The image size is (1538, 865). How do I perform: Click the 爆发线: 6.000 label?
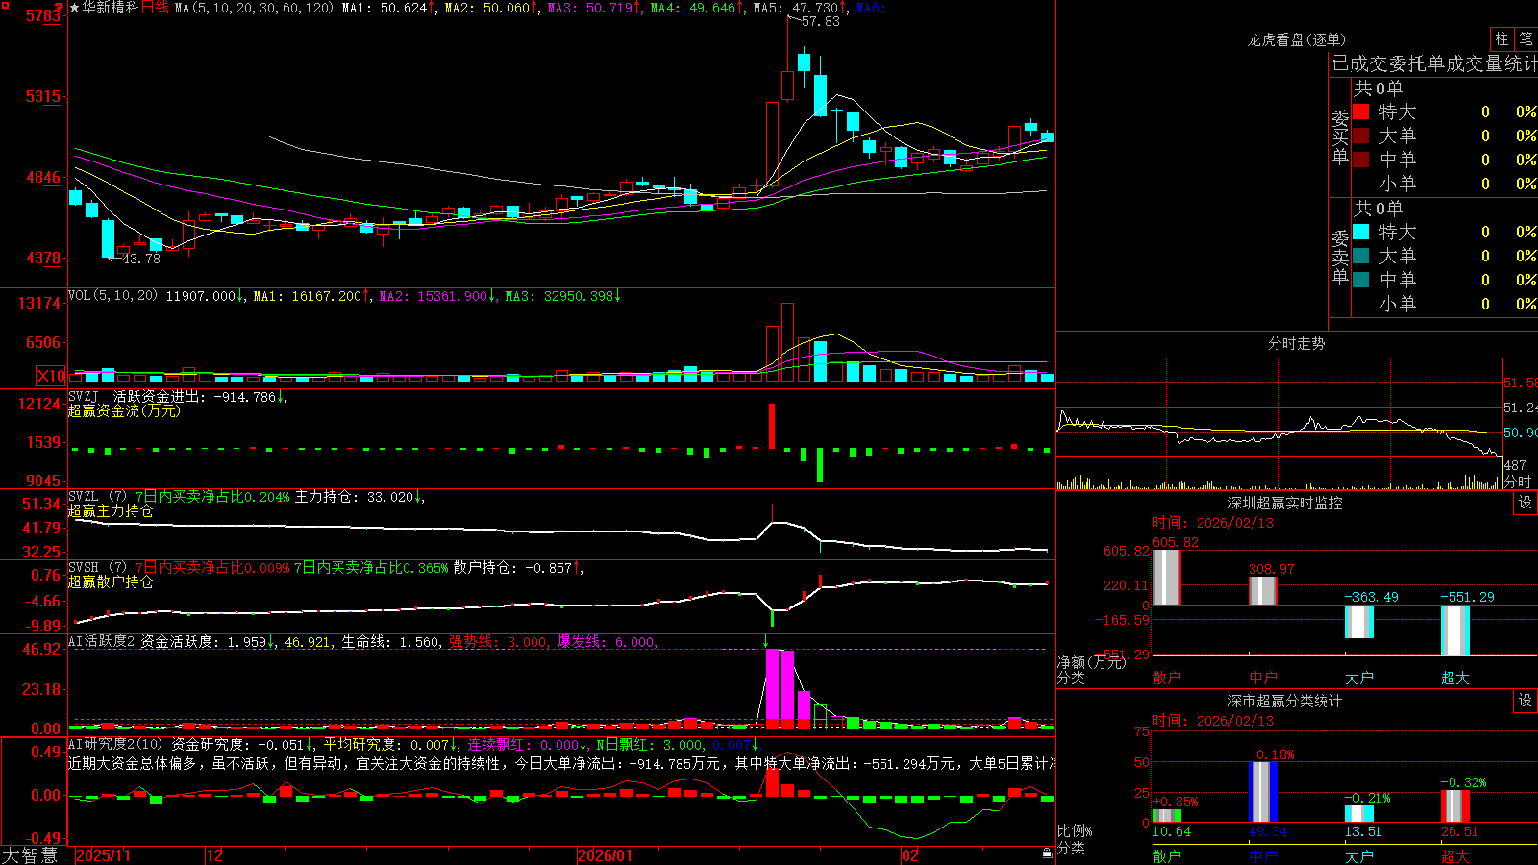pos(606,641)
